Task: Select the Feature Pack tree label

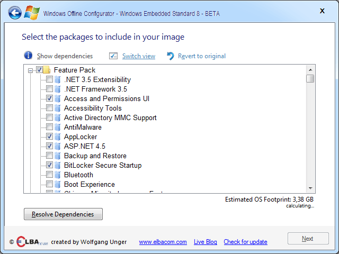Action: tap(75, 70)
